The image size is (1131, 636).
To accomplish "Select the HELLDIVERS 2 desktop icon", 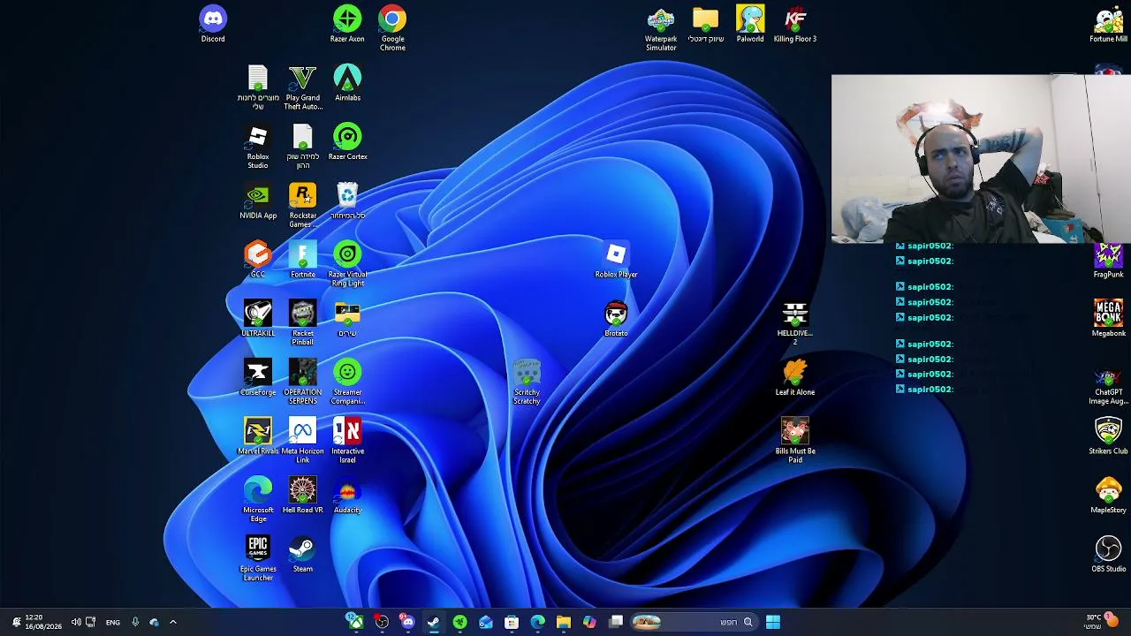I will click(x=795, y=323).
